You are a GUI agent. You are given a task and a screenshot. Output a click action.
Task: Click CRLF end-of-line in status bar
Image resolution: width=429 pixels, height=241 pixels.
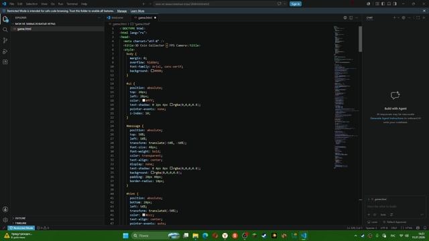pyautogui.click(x=394, y=228)
